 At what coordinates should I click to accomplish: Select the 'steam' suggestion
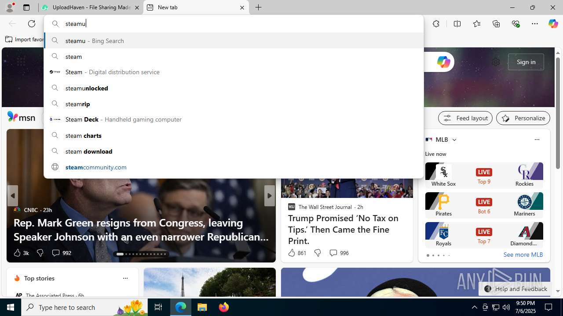234,57
